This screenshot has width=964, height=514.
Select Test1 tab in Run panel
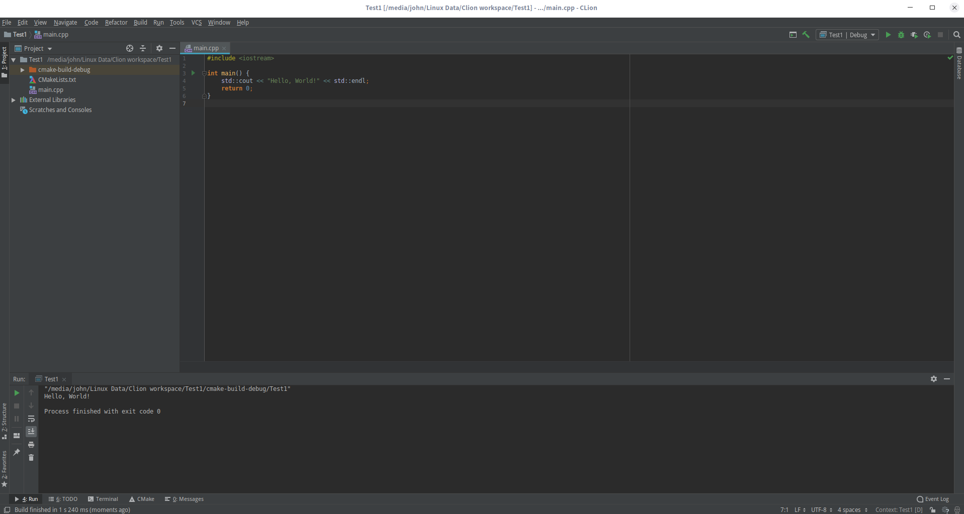(x=51, y=379)
